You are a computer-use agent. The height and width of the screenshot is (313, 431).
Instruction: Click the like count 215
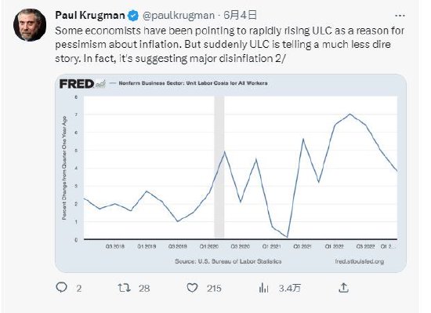[214, 288]
